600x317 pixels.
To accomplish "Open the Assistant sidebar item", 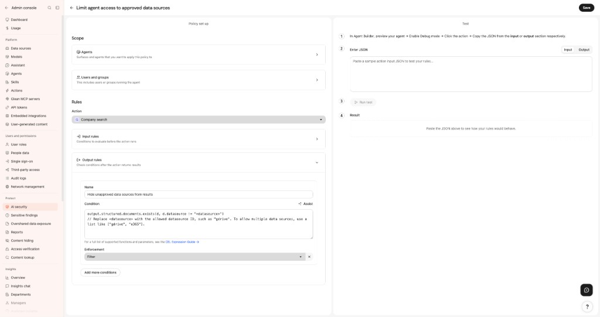I will (x=18, y=65).
